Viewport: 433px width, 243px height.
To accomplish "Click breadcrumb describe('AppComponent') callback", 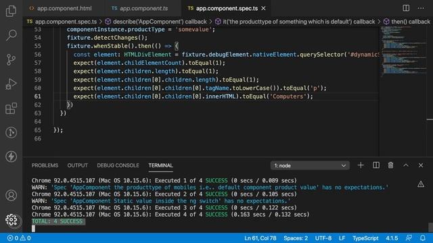I will pos(156,22).
